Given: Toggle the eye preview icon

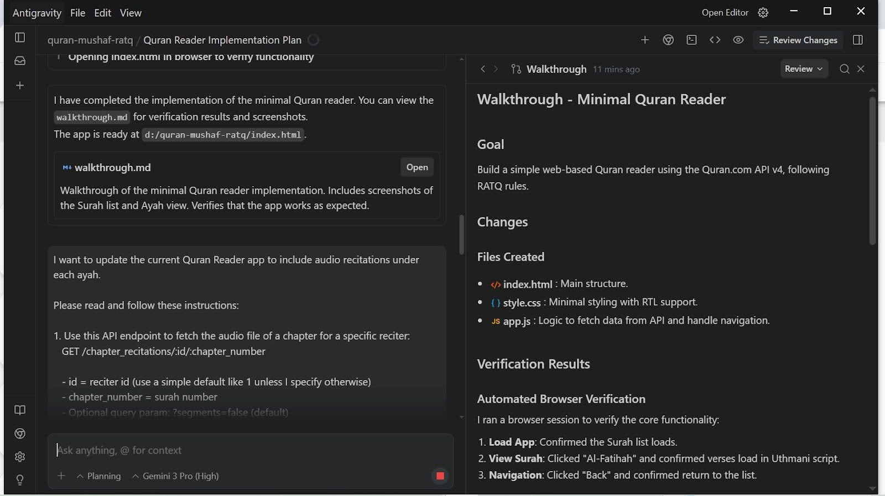Looking at the screenshot, I should pyautogui.click(x=738, y=40).
